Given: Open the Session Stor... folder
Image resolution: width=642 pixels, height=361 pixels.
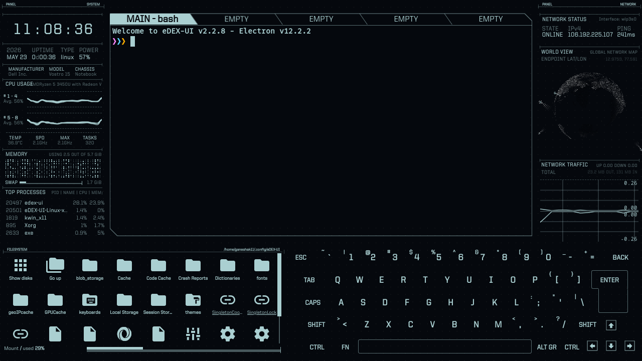Looking at the screenshot, I should pos(158,300).
